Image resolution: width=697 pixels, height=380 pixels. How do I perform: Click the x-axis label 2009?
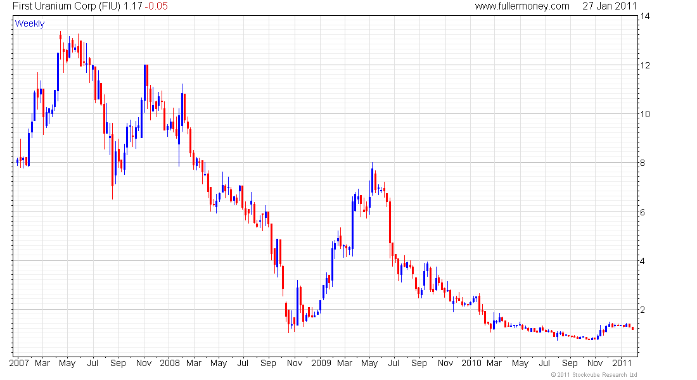[x=321, y=363]
